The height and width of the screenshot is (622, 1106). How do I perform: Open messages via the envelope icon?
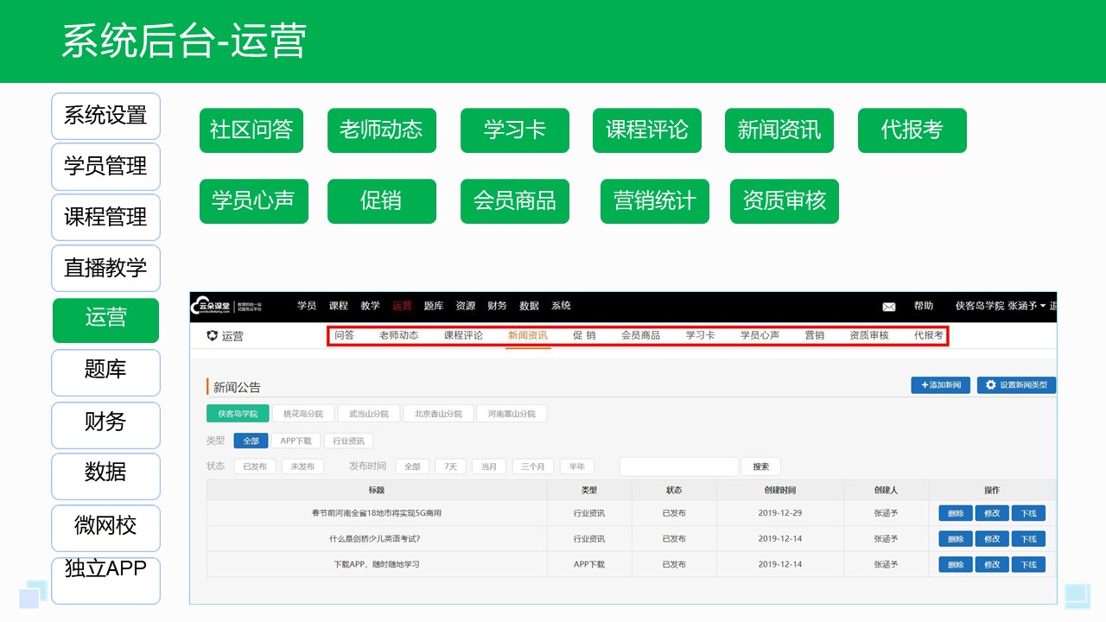click(x=889, y=306)
